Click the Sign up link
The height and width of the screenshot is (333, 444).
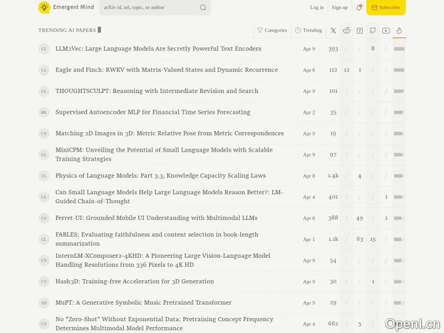pyautogui.click(x=340, y=7)
